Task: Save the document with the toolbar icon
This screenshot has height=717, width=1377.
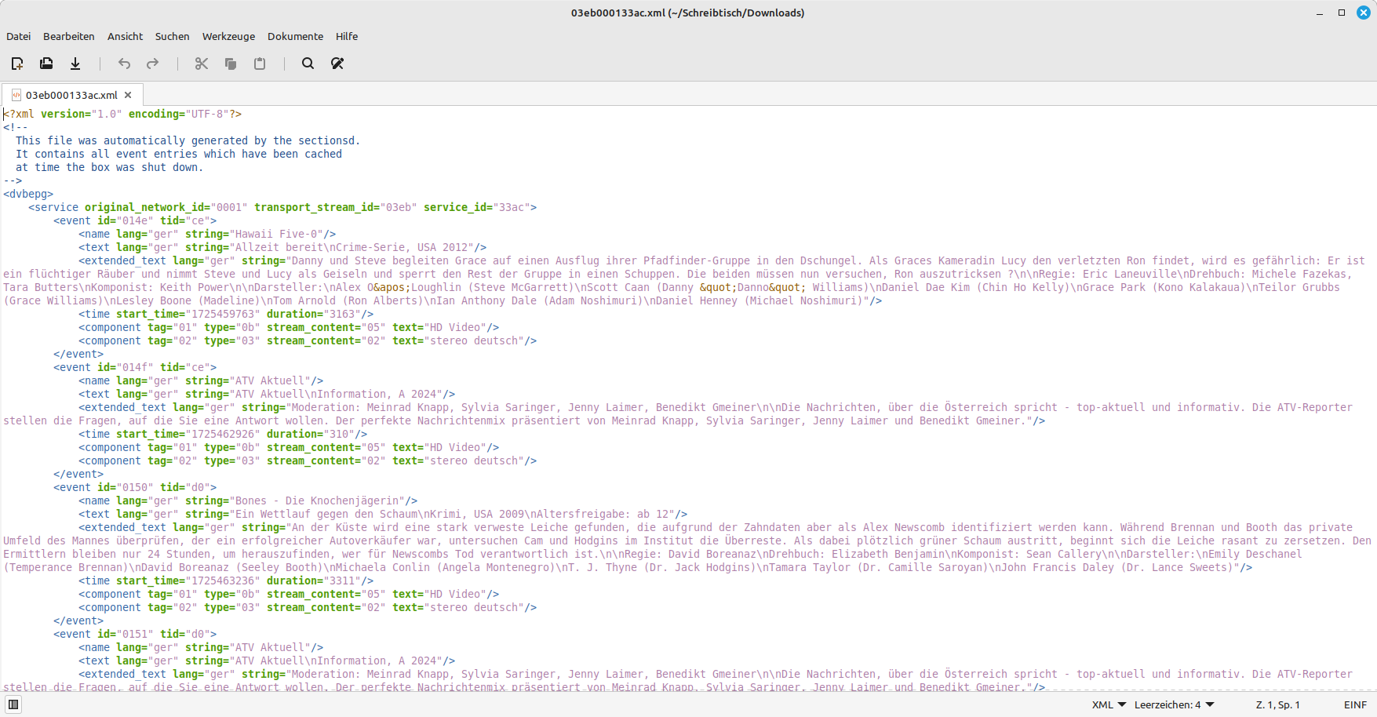Action: [x=75, y=64]
